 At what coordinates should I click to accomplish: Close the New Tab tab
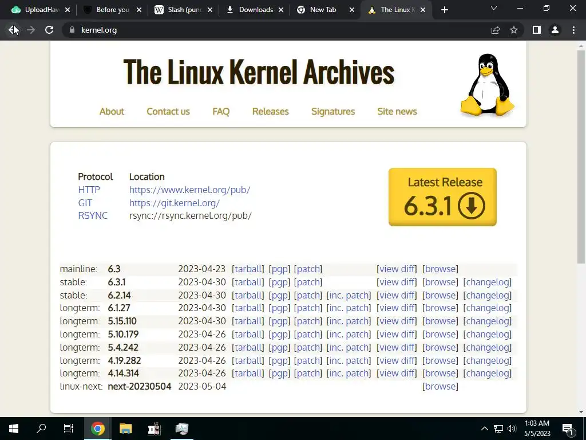[352, 10]
